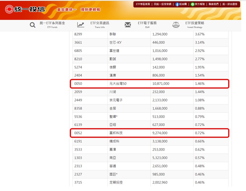Screen dimensions: 246x191
Task: Select shares value 1,668,000
Action: coord(160,108)
